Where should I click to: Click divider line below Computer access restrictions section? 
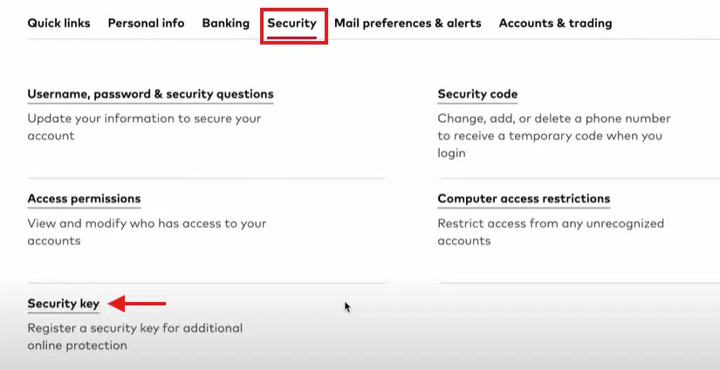576,283
